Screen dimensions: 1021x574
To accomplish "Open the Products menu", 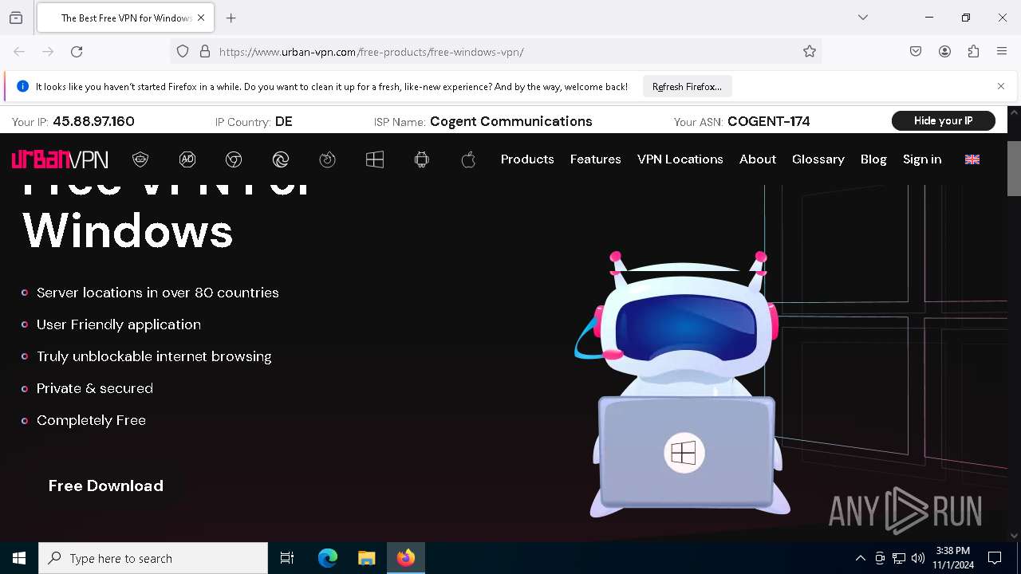I will pyautogui.click(x=527, y=159).
